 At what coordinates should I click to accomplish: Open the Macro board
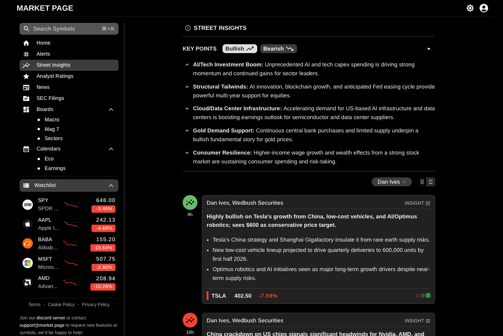pos(52,120)
